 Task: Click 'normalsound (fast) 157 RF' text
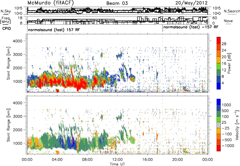pos(54,30)
